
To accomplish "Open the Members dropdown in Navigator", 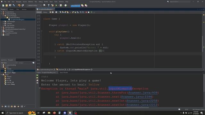I will pyautogui.click(x=9, y=63).
